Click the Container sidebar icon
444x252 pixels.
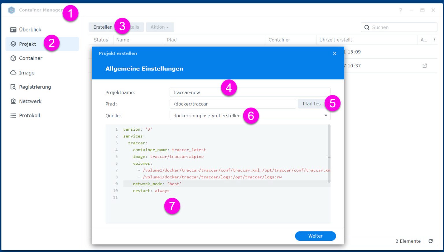(13, 58)
